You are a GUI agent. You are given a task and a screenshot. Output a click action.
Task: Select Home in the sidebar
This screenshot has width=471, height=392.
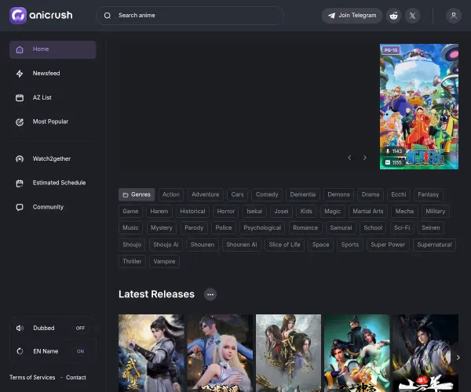tap(41, 49)
